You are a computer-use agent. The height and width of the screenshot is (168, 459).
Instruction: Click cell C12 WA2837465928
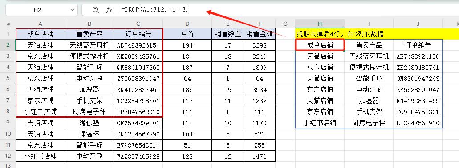(x=138, y=156)
